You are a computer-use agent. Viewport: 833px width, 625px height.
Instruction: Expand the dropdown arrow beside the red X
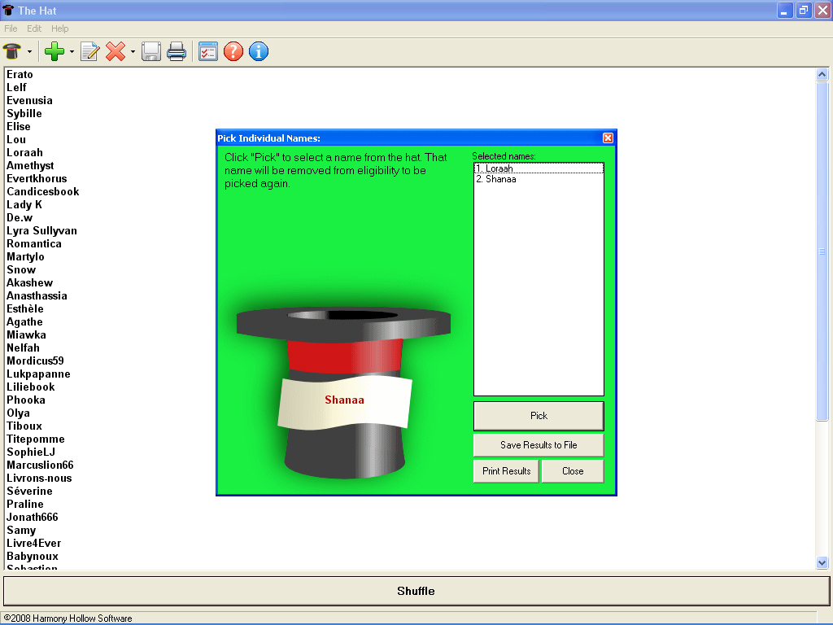[x=133, y=52]
